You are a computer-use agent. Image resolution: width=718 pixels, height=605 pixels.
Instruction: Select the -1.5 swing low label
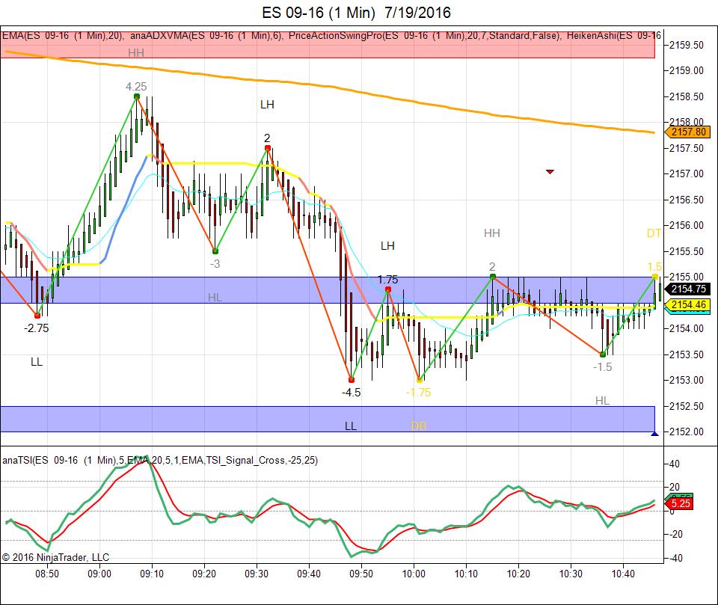(602, 367)
